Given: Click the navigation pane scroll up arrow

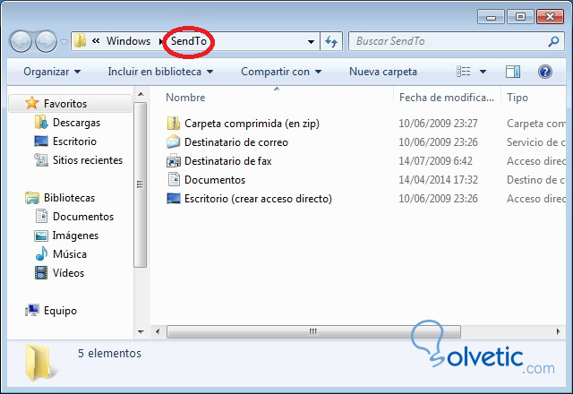Looking at the screenshot, I should click(x=141, y=94).
